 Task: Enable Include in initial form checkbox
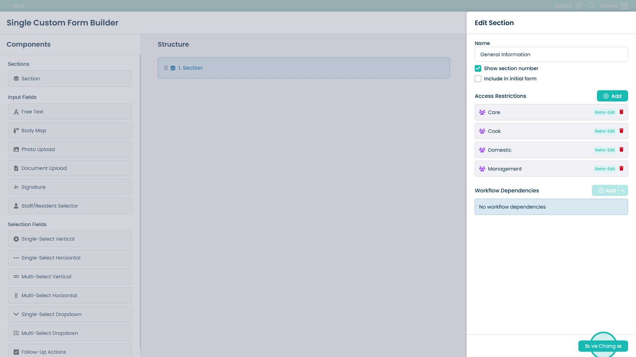click(478, 79)
